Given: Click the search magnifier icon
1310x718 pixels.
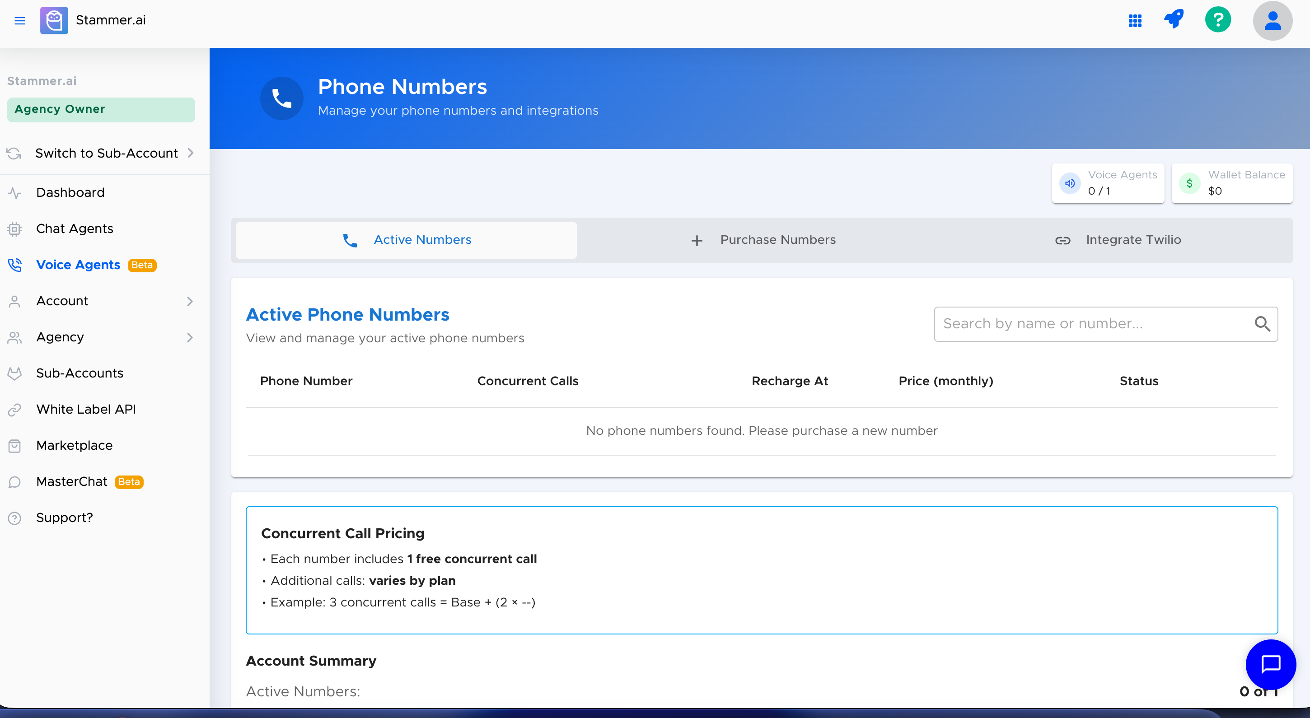Looking at the screenshot, I should click(1263, 324).
